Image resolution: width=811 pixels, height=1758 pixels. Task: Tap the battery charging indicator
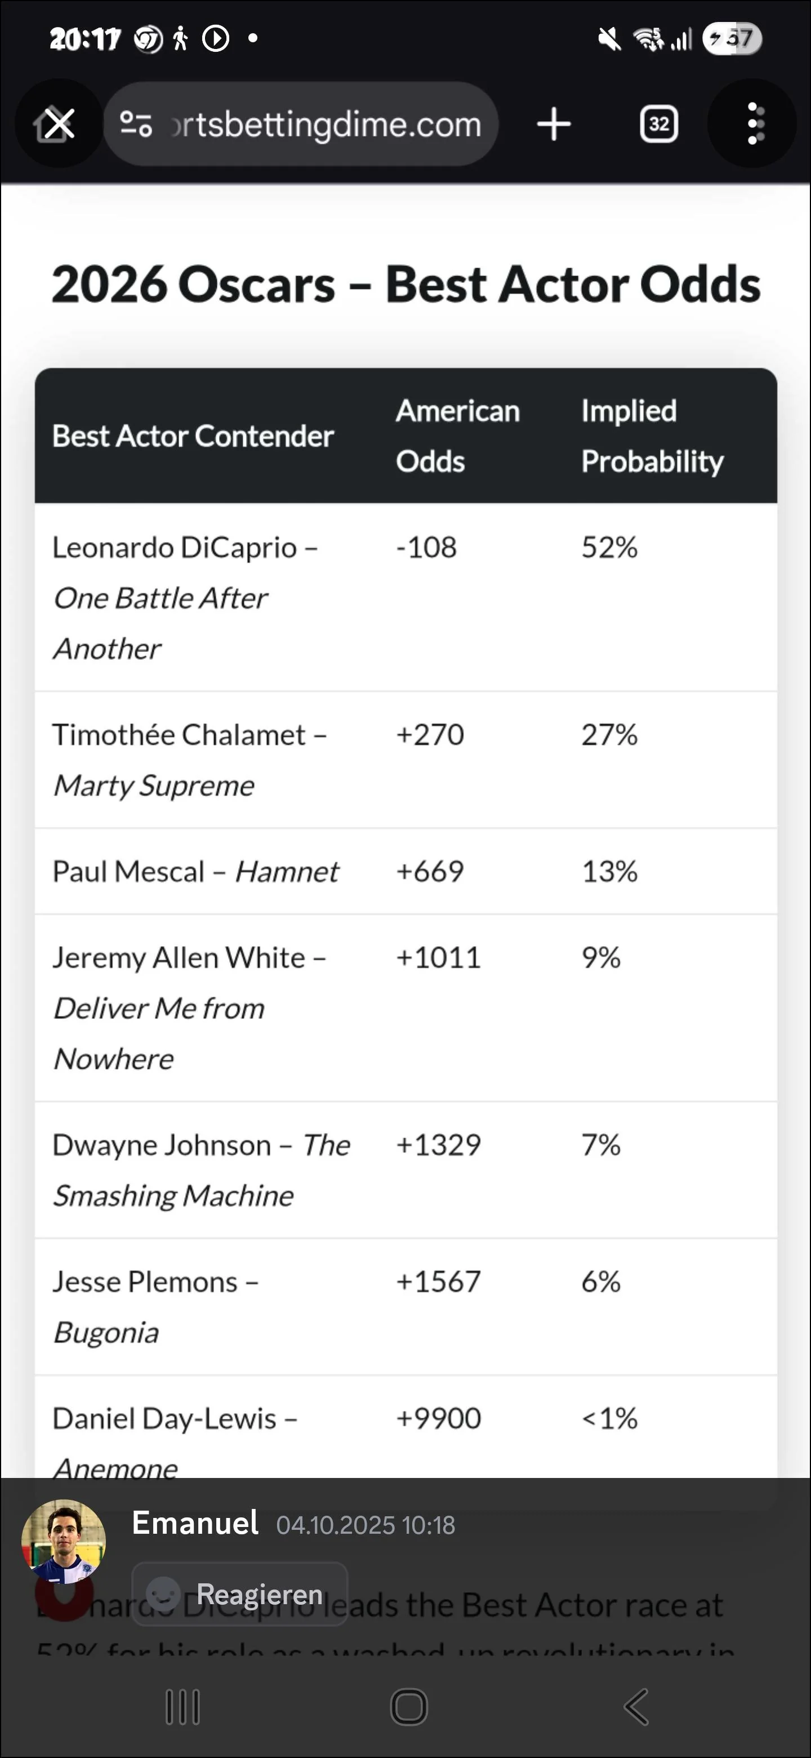click(731, 39)
